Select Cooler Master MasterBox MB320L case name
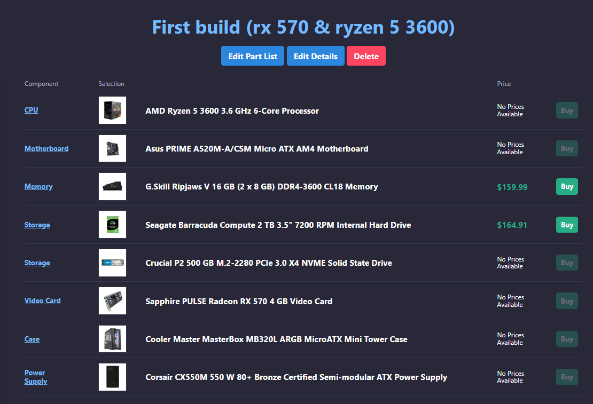Viewport: 593px width, 404px height. (x=276, y=339)
